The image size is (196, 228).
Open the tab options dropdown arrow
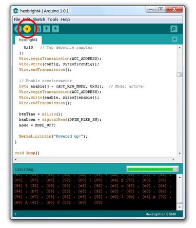click(174, 39)
